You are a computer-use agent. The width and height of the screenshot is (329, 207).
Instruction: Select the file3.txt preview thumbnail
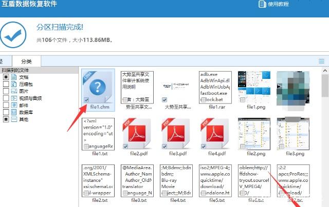(x=137, y=181)
